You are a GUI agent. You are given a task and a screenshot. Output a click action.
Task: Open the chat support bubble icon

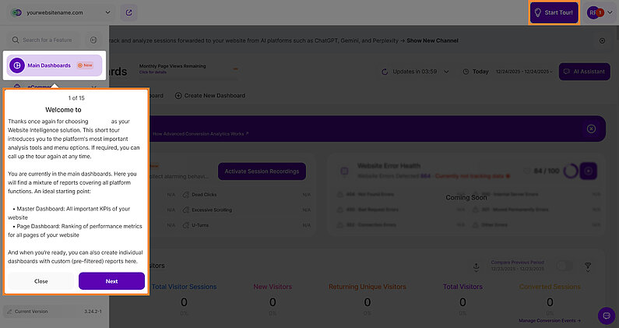pyautogui.click(x=606, y=316)
